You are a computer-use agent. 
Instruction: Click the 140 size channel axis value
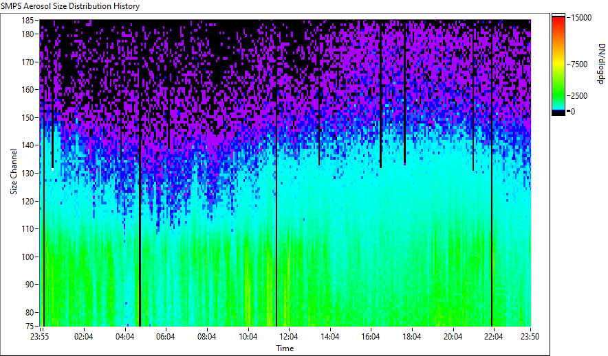[29, 145]
